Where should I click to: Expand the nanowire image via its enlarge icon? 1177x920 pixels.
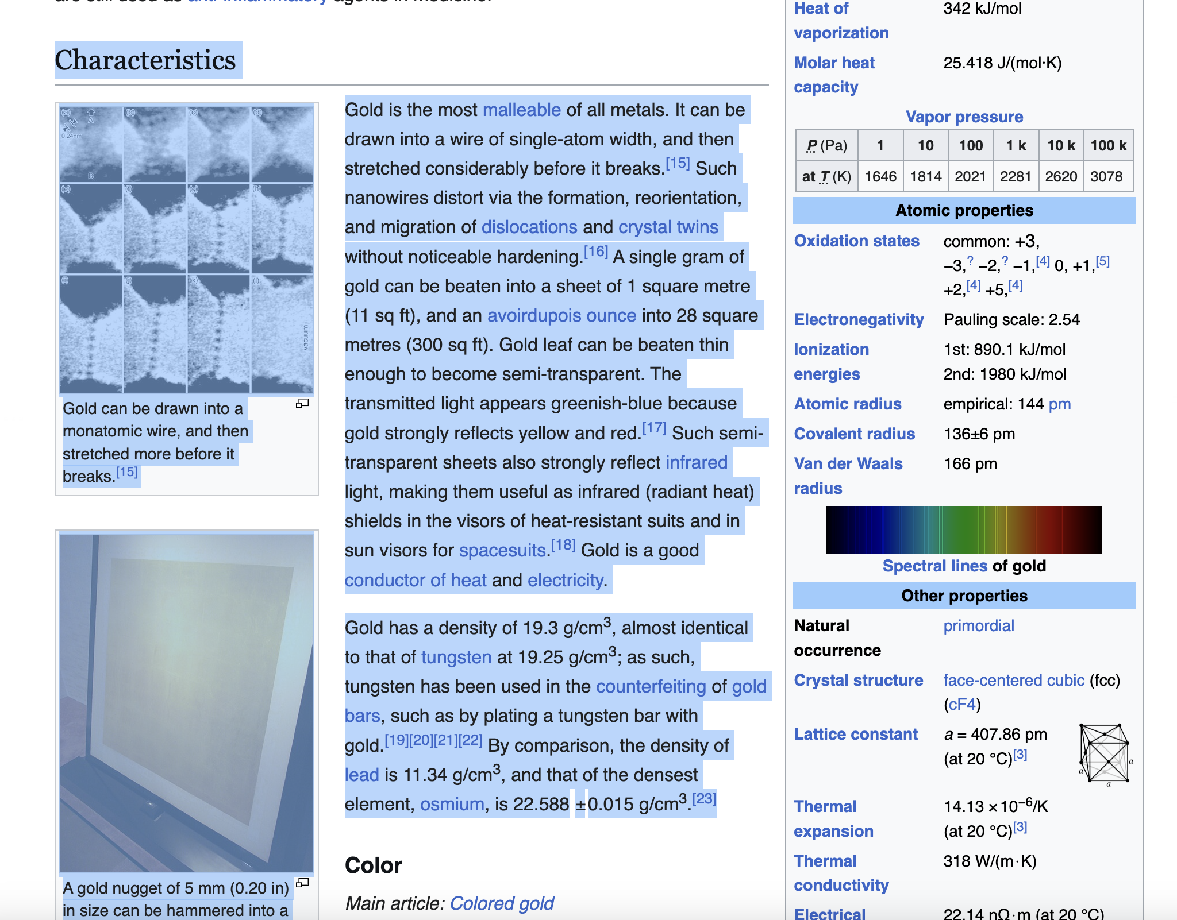tap(303, 404)
